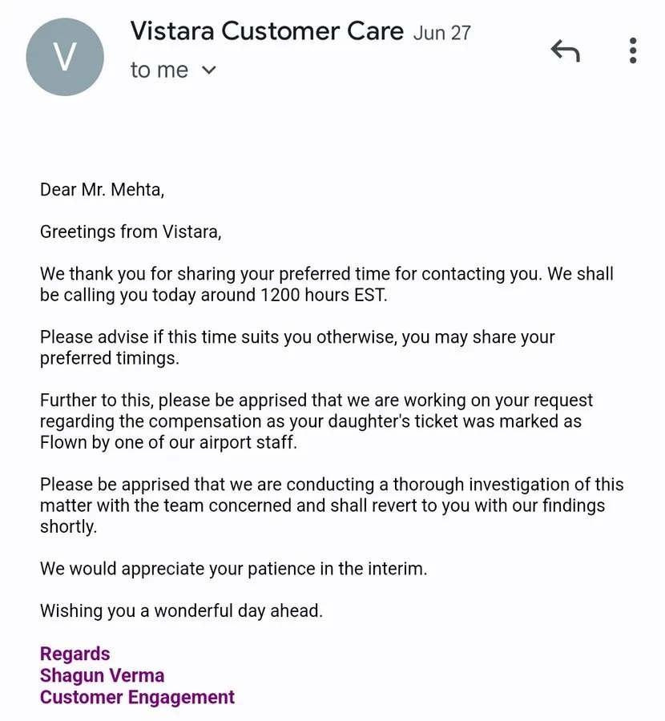The width and height of the screenshot is (665, 721).
Task: Tap the paragraph mentioning "daughter's ticket"
Action: coord(316,421)
